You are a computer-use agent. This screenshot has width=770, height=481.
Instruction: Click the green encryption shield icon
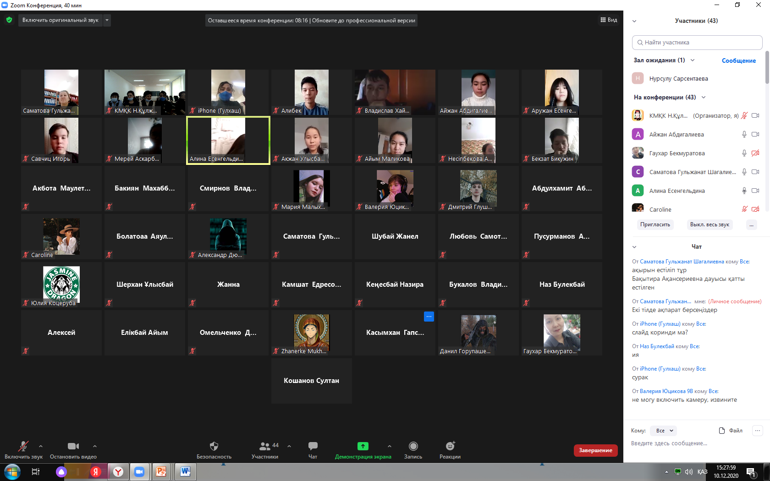pyautogui.click(x=9, y=20)
